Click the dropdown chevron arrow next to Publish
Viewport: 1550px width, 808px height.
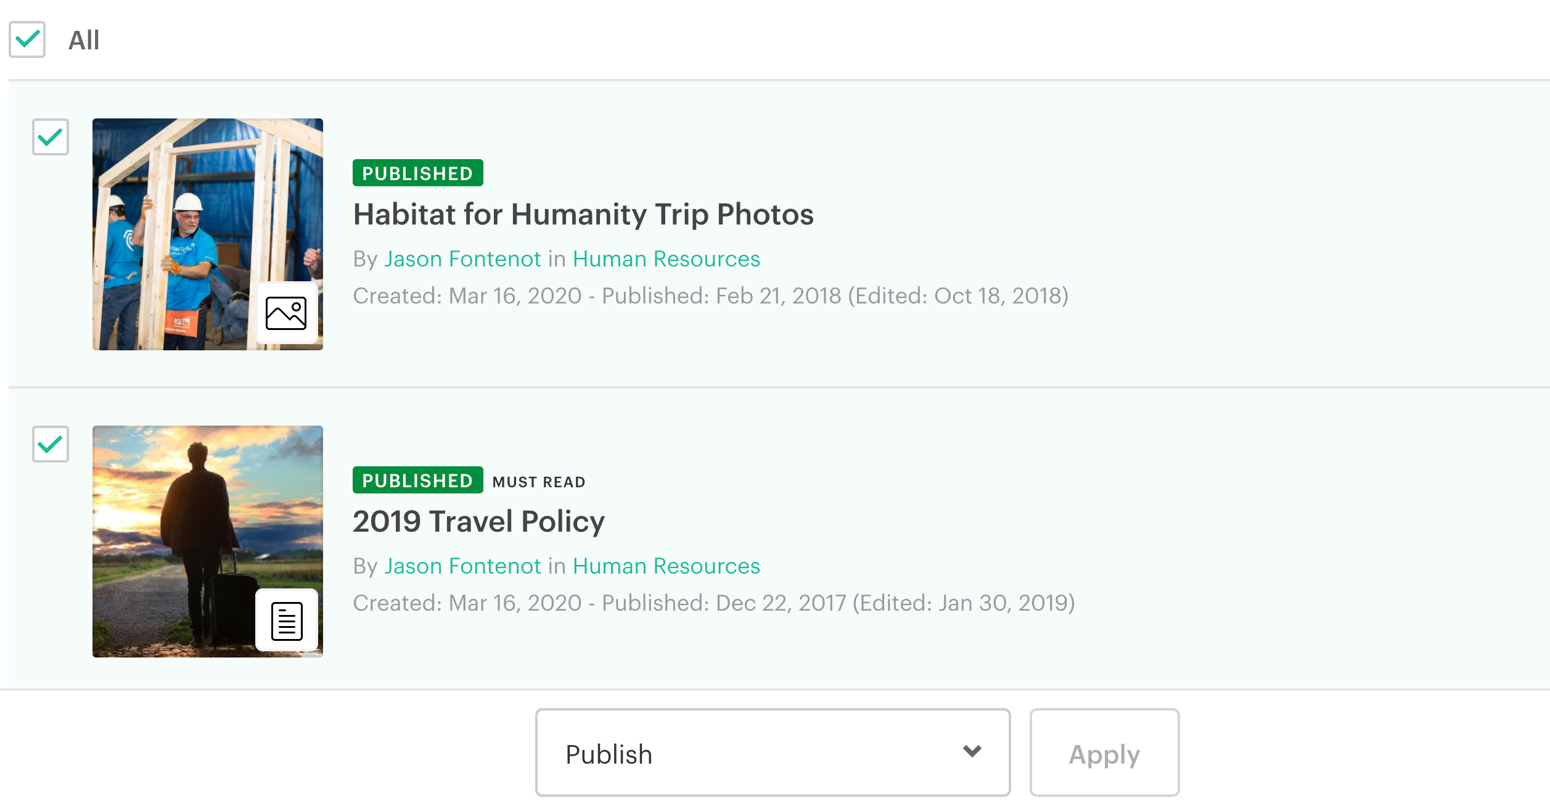[x=969, y=752]
